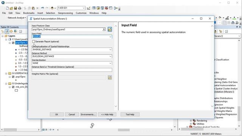This screenshot has width=242, height=136.
Task: Open the File menu
Action: 4,13
